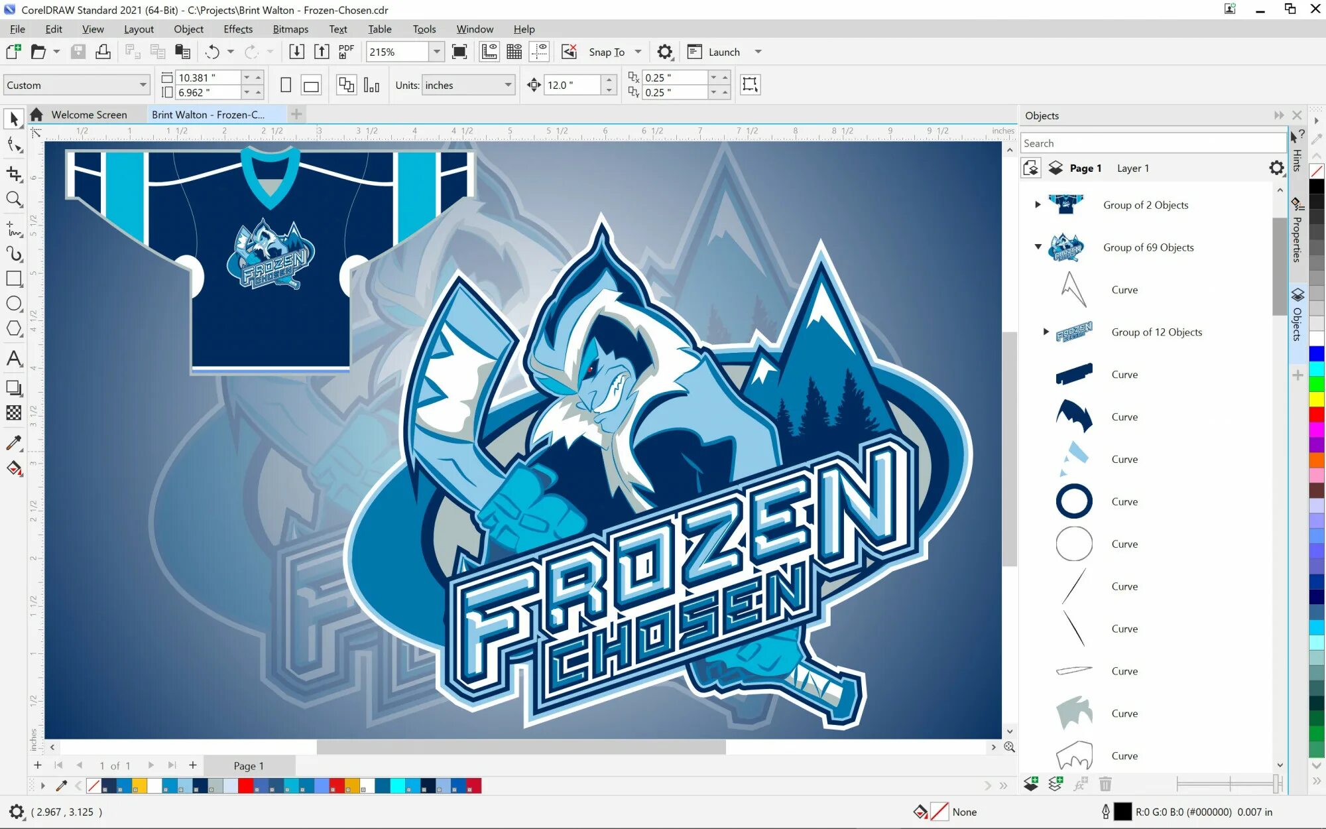The height and width of the screenshot is (829, 1326).
Task: Click the Import icon
Action: coord(297,52)
